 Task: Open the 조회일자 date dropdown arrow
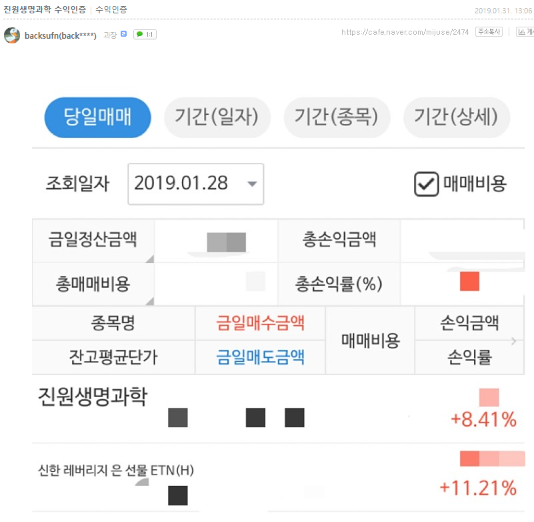(252, 184)
